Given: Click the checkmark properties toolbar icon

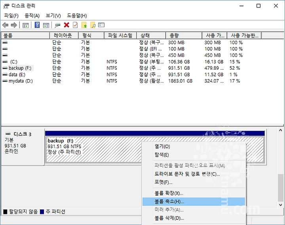Looking at the screenshot, I should (x=75, y=25).
